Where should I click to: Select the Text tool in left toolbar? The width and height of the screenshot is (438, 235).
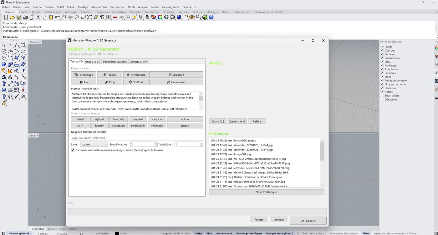coord(4,84)
